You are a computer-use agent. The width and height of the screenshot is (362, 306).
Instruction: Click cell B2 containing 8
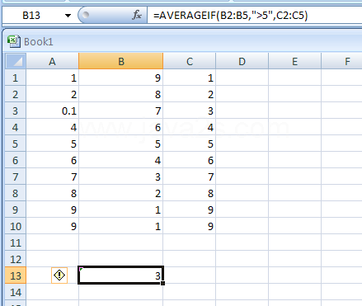(x=121, y=94)
